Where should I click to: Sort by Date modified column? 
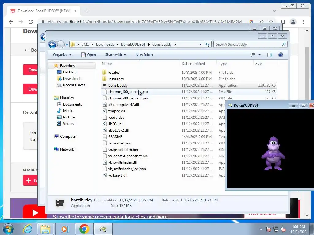(x=193, y=64)
